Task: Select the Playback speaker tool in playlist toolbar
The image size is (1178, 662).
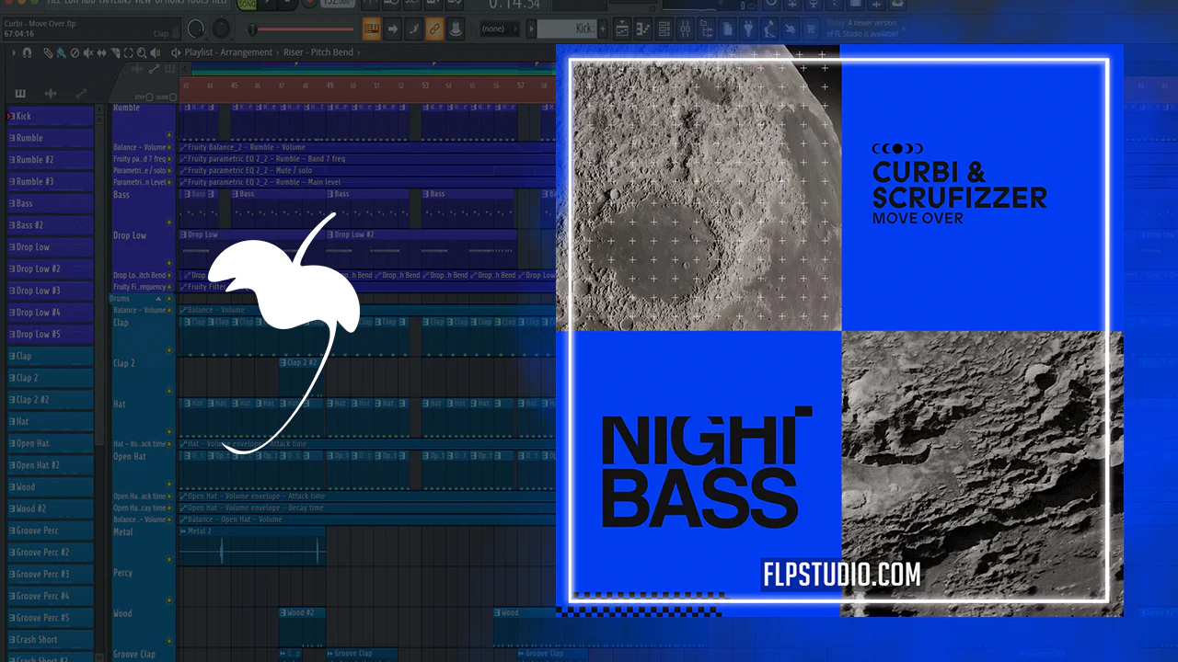Action: point(155,52)
